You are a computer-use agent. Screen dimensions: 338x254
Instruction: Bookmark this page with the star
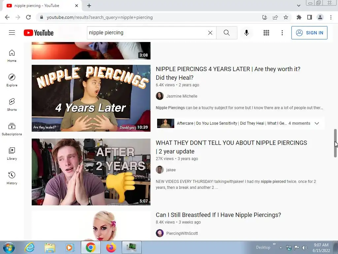click(x=286, y=17)
